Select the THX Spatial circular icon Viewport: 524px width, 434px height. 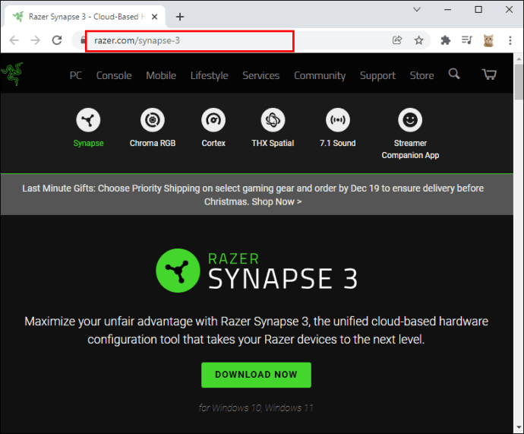[273, 119]
